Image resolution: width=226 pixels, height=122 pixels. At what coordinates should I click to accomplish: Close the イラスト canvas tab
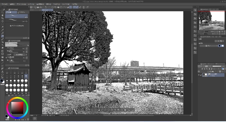tap(40, 10)
